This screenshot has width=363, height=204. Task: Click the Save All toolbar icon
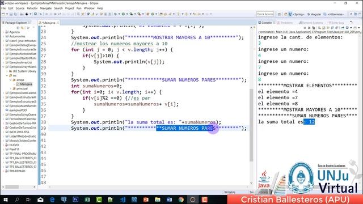[x=15, y=14]
